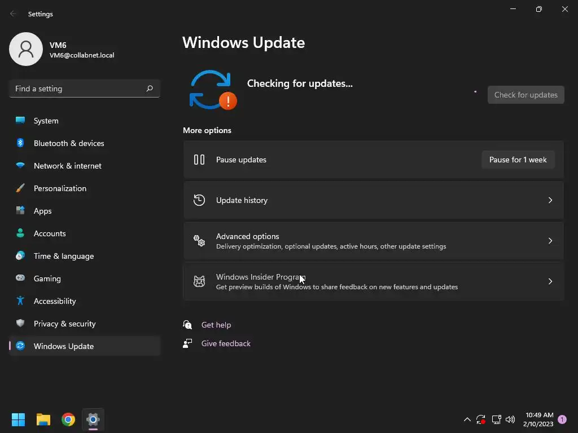
Task: Open the notification badge in taskbar corner
Action: [562, 419]
